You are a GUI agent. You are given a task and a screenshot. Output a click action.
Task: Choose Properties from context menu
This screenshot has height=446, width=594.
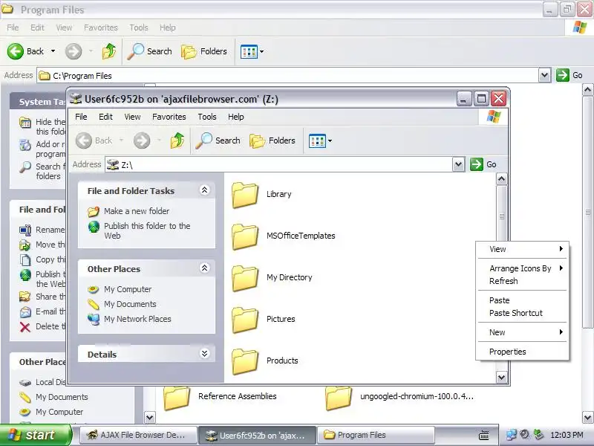click(x=523, y=352)
